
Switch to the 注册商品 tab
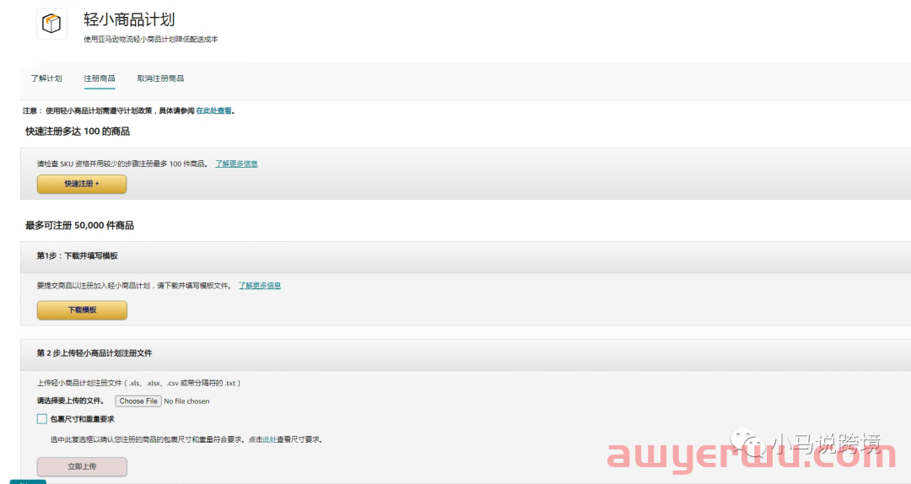coord(100,78)
